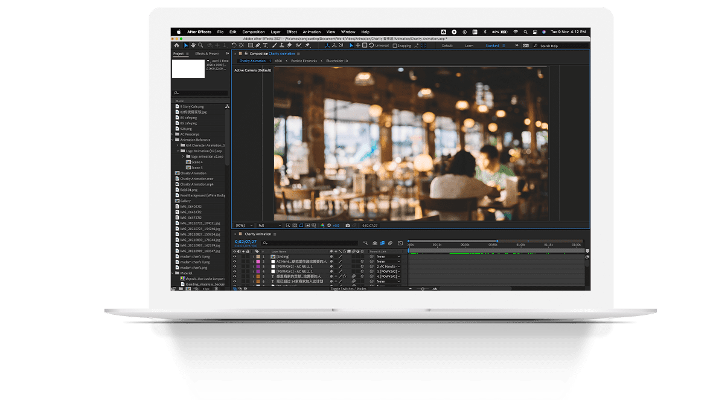Click the Home icon in toolbar
The height and width of the screenshot is (400, 710).
[x=176, y=45]
